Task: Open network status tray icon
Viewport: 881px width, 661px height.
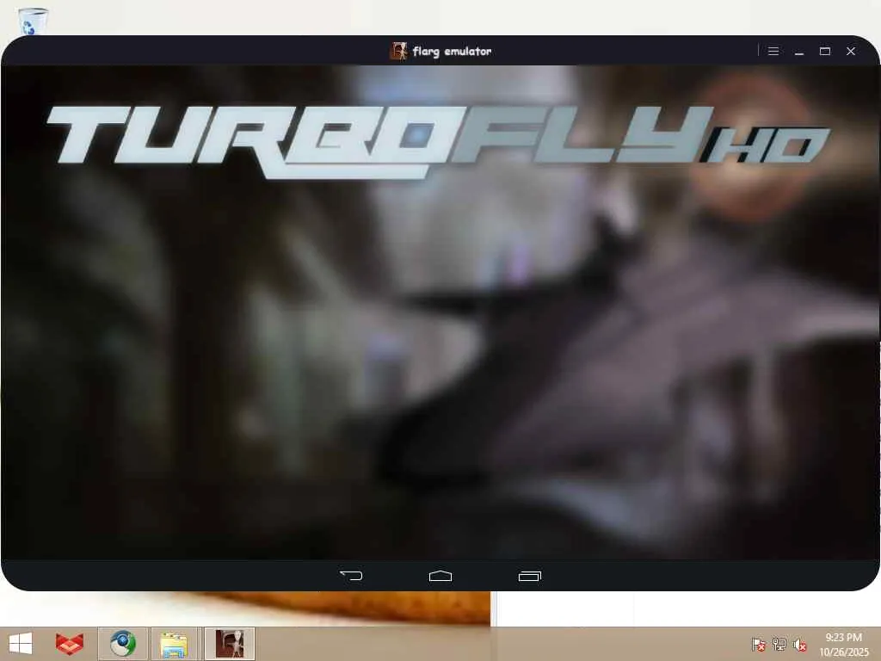Action: [x=779, y=644]
